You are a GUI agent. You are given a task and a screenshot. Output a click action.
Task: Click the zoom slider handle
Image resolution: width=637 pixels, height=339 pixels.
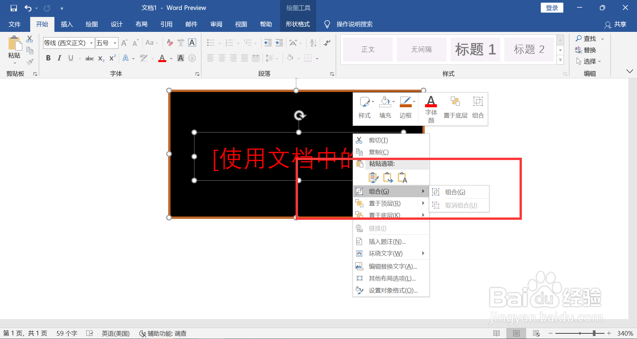pyautogui.click(x=594, y=333)
